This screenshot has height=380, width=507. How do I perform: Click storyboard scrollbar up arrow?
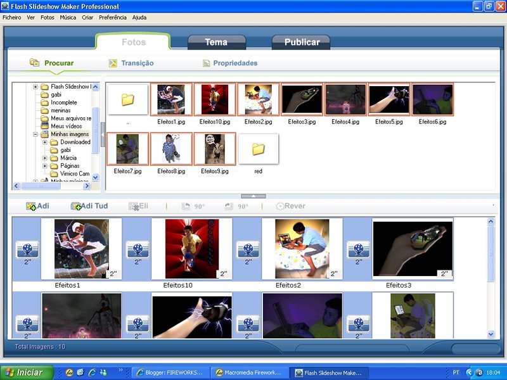pos(491,222)
